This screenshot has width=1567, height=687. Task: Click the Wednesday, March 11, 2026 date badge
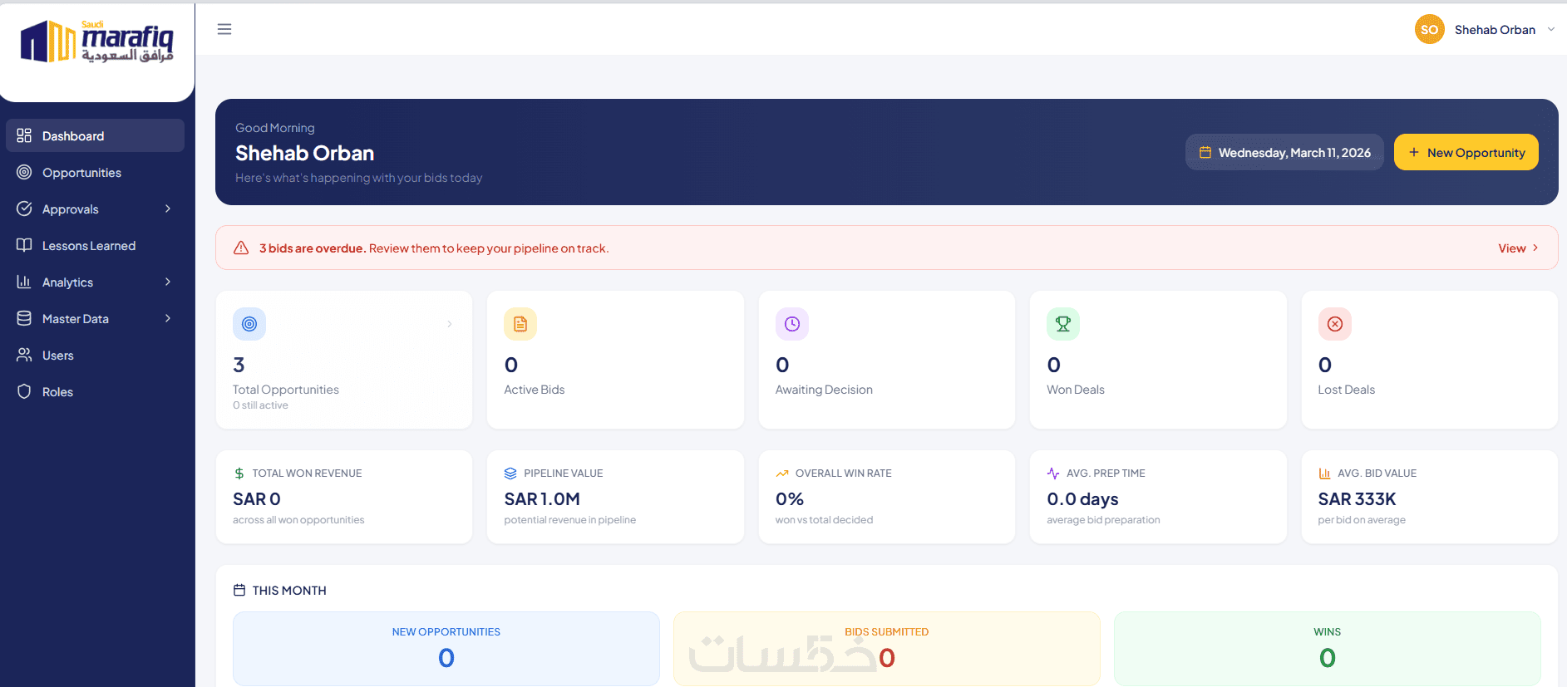click(x=1284, y=152)
